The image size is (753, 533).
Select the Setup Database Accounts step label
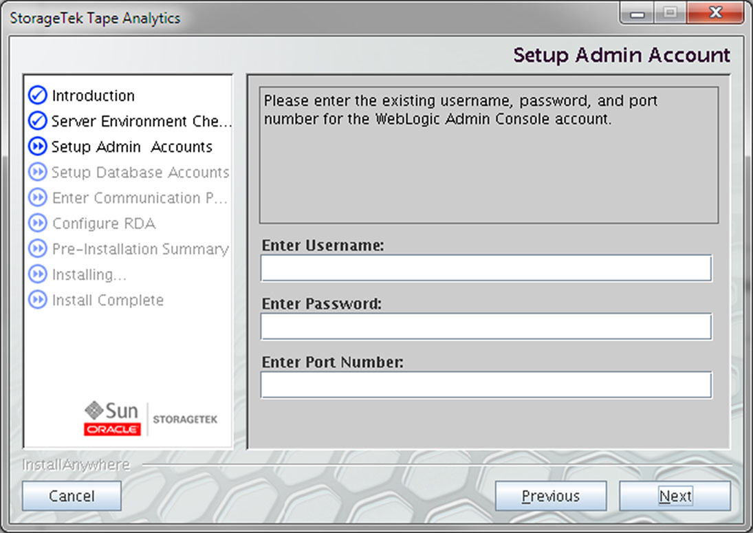click(141, 173)
